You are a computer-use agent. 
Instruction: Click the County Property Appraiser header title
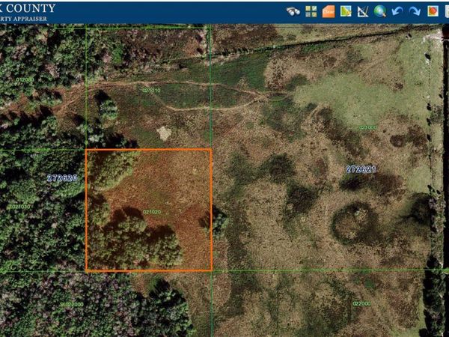pyautogui.click(x=28, y=13)
